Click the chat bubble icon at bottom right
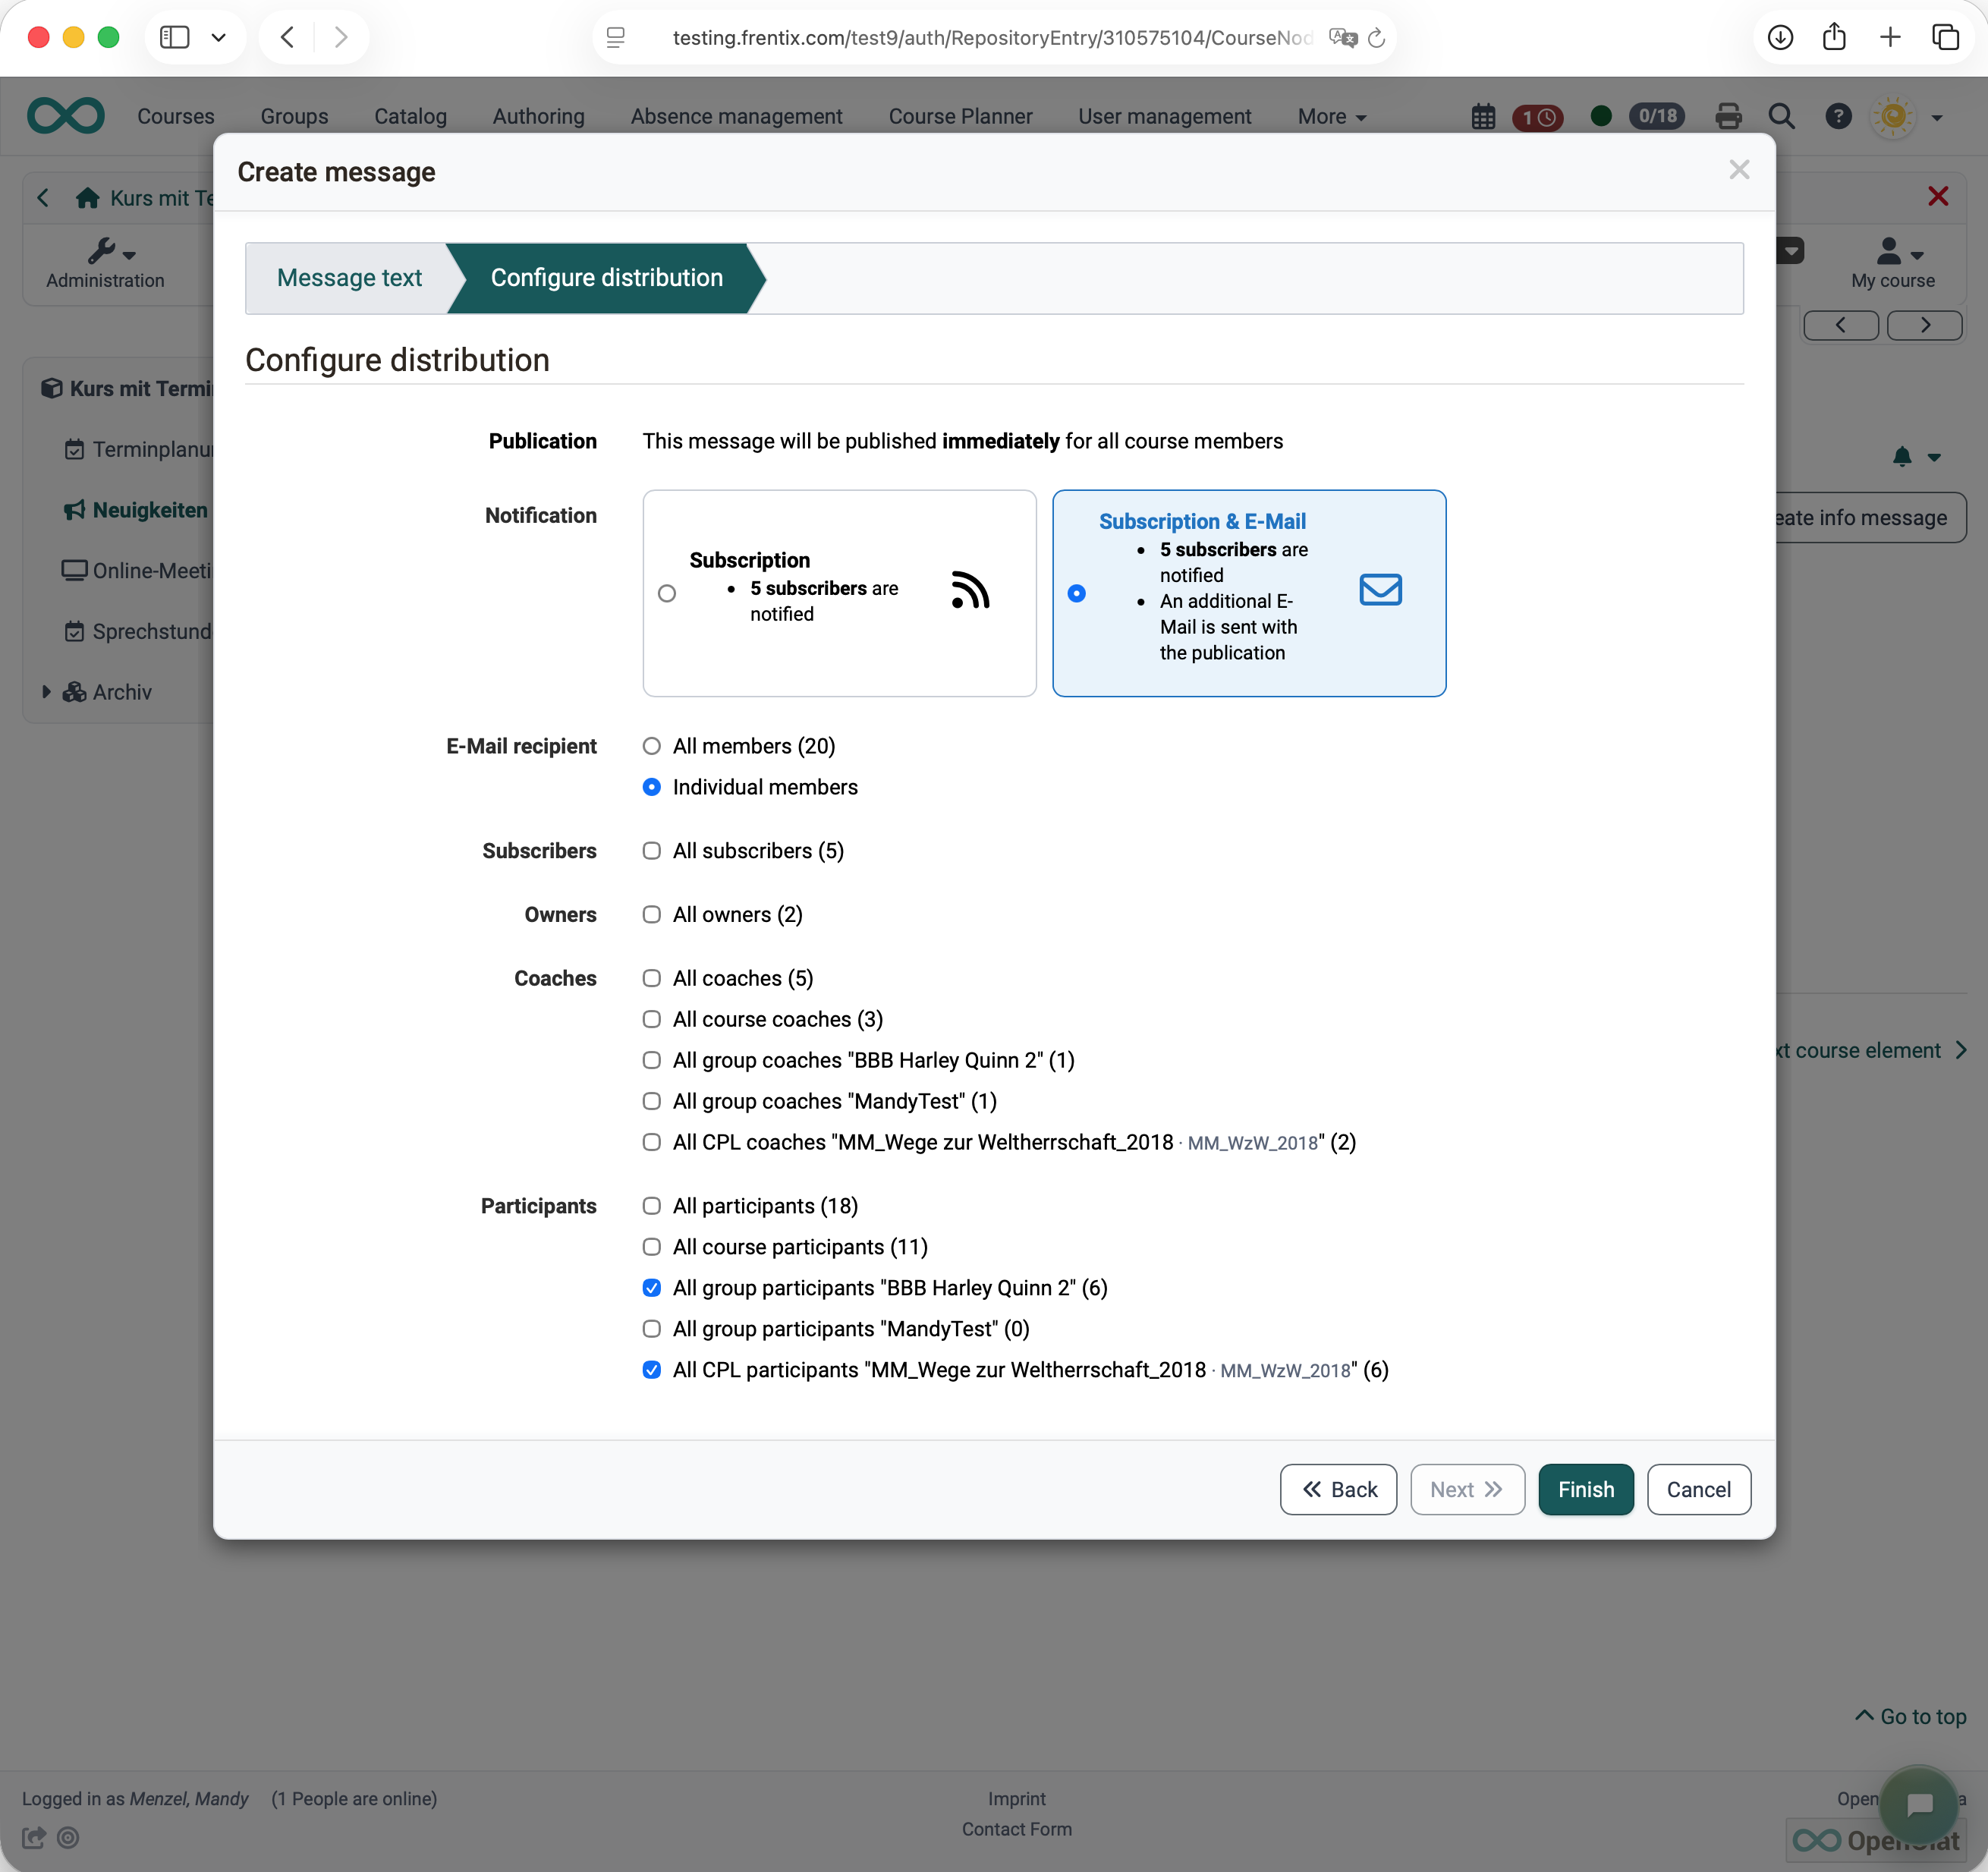The width and height of the screenshot is (1988, 1872). (1918, 1804)
